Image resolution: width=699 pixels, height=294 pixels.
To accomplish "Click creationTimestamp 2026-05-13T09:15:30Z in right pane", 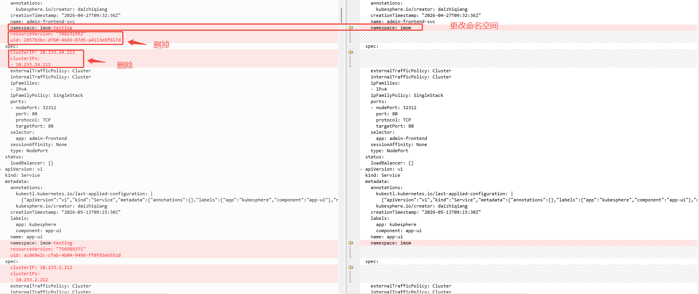I will [x=426, y=212].
